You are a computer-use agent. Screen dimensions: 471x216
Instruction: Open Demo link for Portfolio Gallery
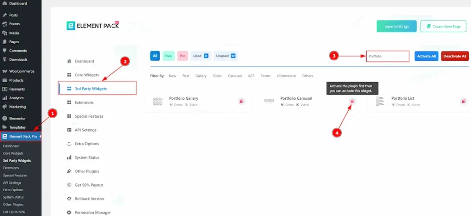[x=176, y=105]
